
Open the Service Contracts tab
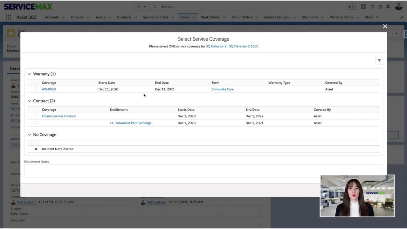coord(155,17)
